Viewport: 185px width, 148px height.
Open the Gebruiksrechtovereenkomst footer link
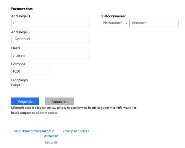(34, 131)
